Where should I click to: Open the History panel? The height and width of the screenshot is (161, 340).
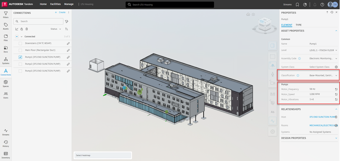[6, 144]
